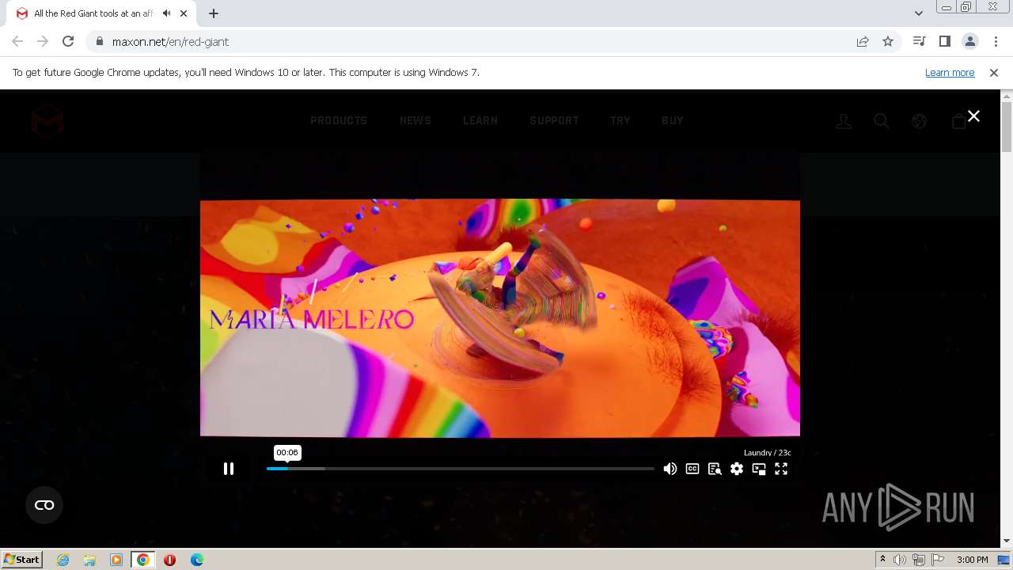Close the video overlay with X
The height and width of the screenshot is (570, 1013).
pyautogui.click(x=973, y=116)
